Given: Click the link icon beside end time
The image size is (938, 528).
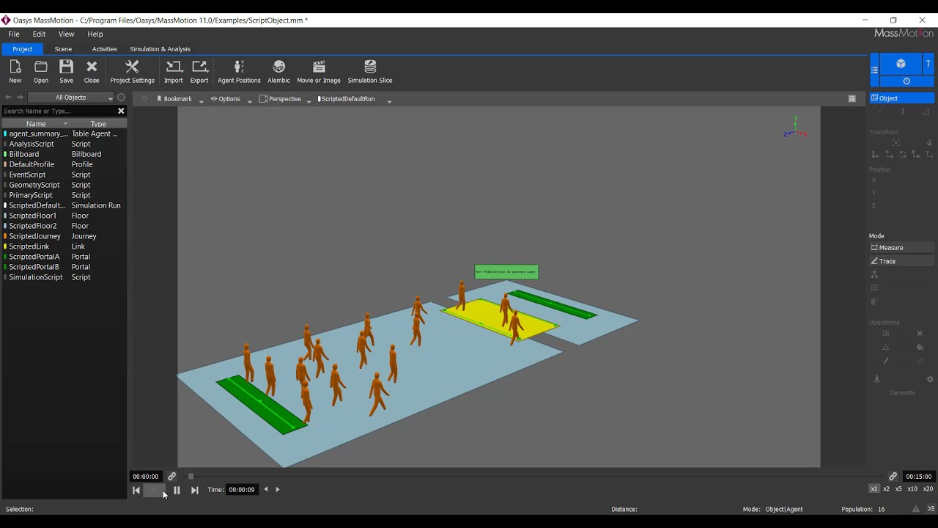Looking at the screenshot, I should pos(893,477).
